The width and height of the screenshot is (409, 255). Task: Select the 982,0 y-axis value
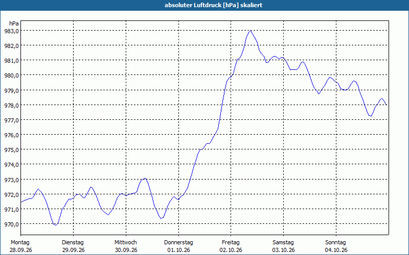[12, 46]
